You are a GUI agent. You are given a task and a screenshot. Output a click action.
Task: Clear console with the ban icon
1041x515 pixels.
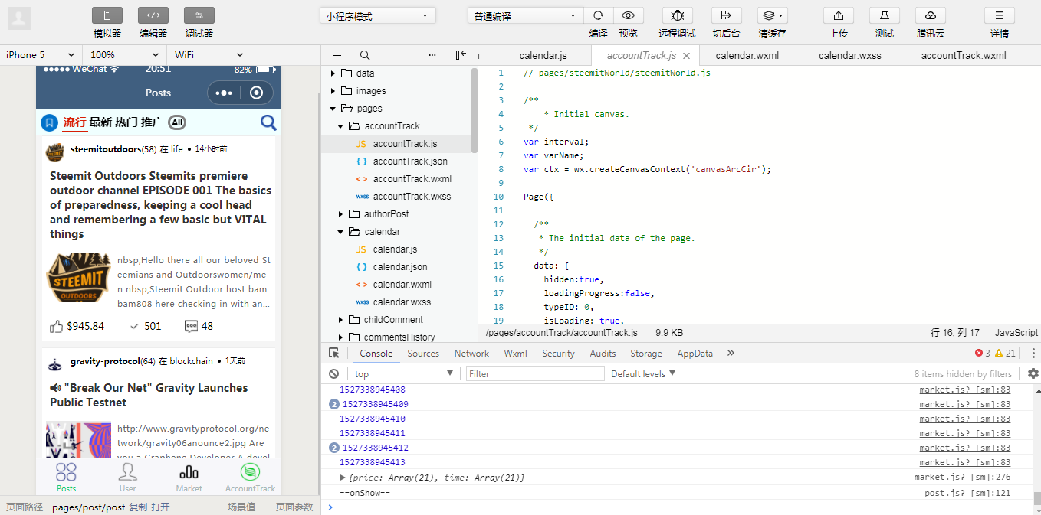point(333,374)
